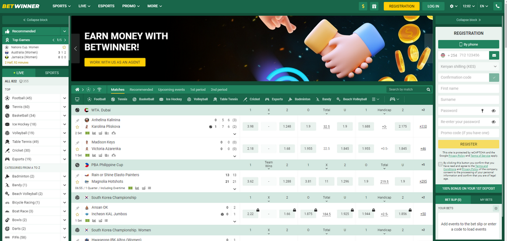Image resolution: width=507 pixels, height=241 pixels.
Task: Switch to the SPORTS sidebar tab
Action: [52, 73]
